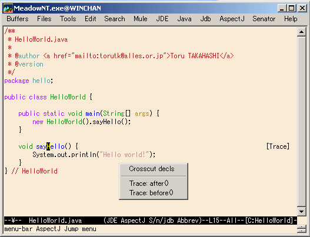Image resolution: width=310 pixels, height=237 pixels.
Task: Click the minibuffer scroll stepper at bottom right
Action: click(x=302, y=229)
